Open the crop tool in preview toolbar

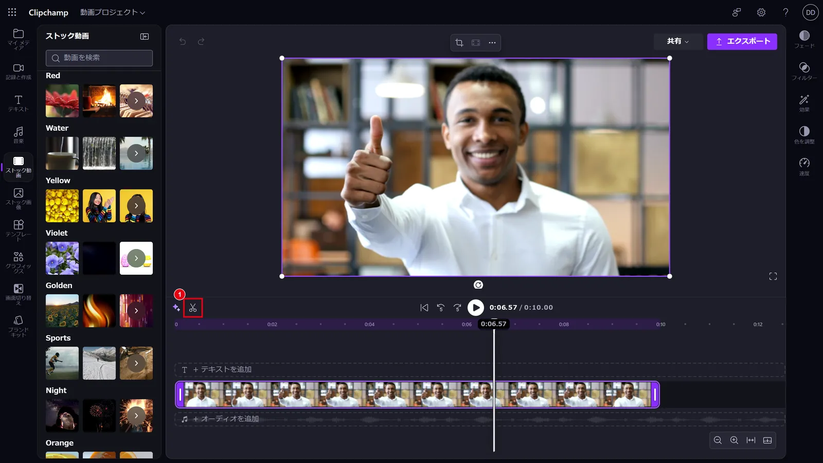coord(459,43)
